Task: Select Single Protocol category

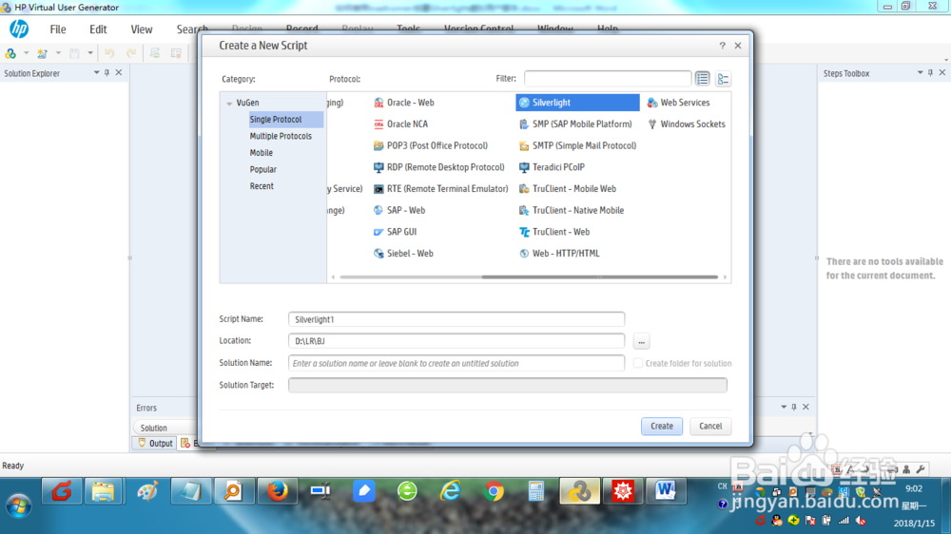Action: click(285, 120)
